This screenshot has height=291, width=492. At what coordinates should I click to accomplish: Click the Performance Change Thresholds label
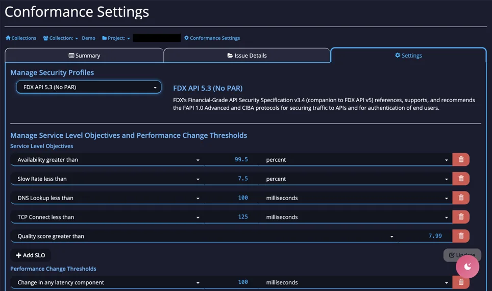[x=53, y=269]
